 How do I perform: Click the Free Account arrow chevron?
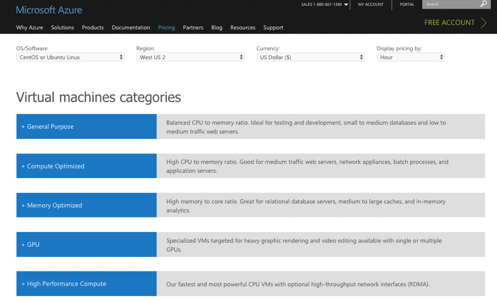(x=483, y=22)
